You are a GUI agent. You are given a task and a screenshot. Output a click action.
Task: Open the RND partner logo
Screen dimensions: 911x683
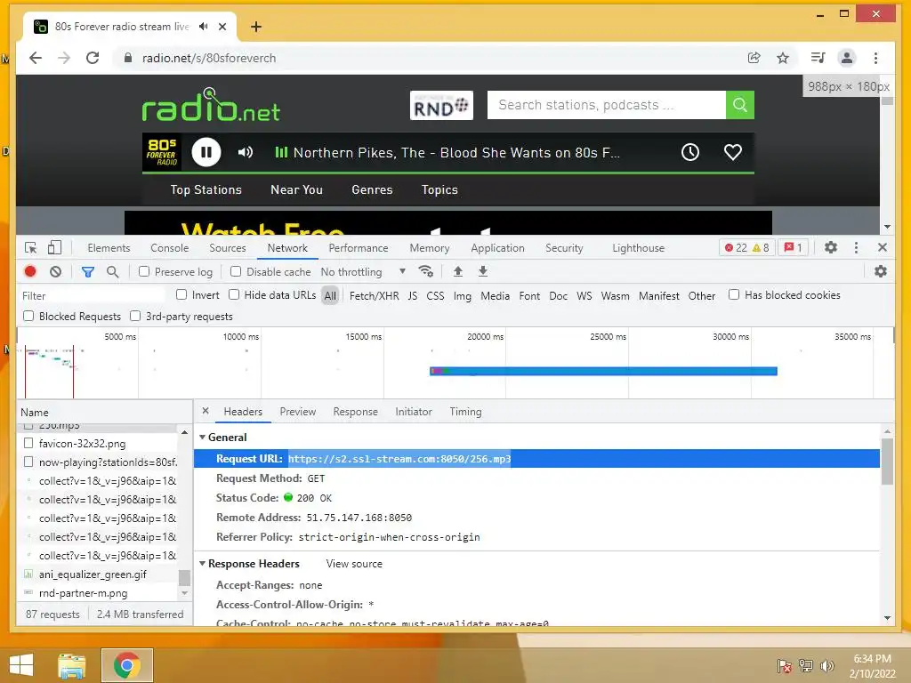[441, 105]
